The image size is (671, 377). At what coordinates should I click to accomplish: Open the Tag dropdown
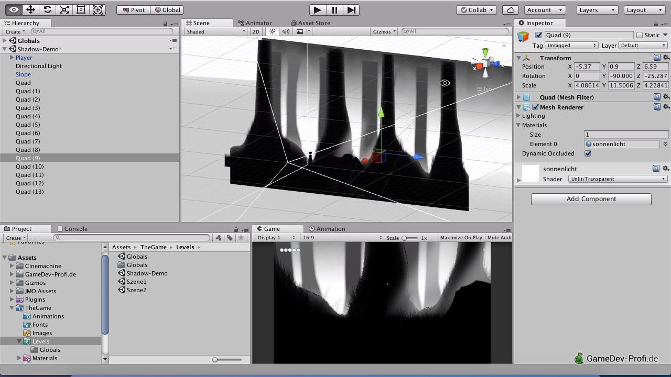(x=571, y=46)
